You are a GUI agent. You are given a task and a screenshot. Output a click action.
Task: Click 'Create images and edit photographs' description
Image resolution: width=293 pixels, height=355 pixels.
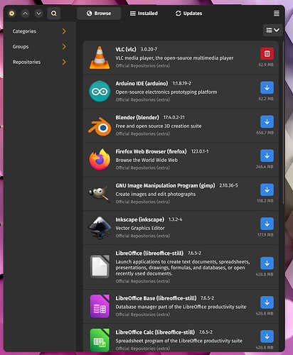pos(156,194)
